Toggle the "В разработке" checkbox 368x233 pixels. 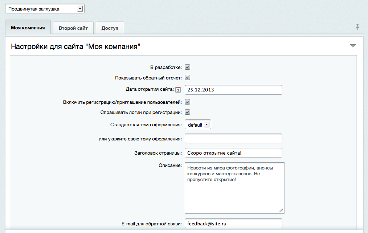click(x=188, y=67)
